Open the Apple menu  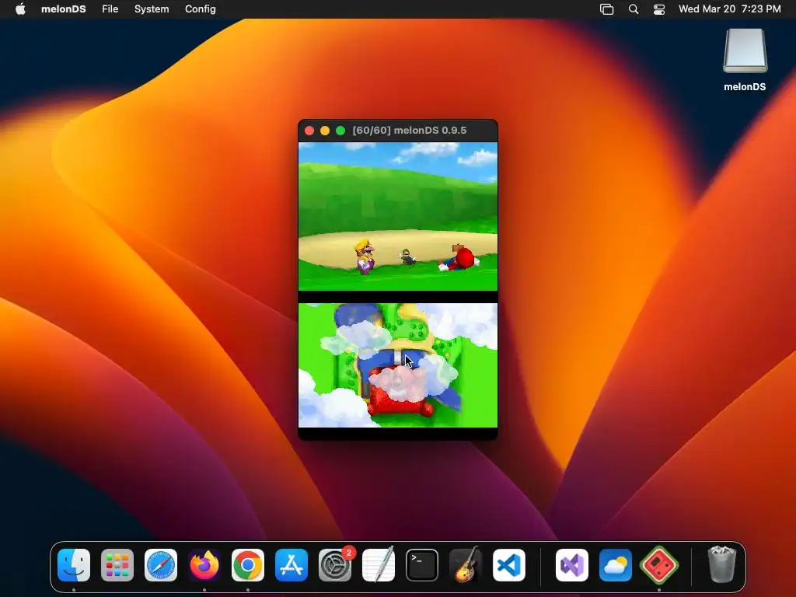tap(20, 9)
